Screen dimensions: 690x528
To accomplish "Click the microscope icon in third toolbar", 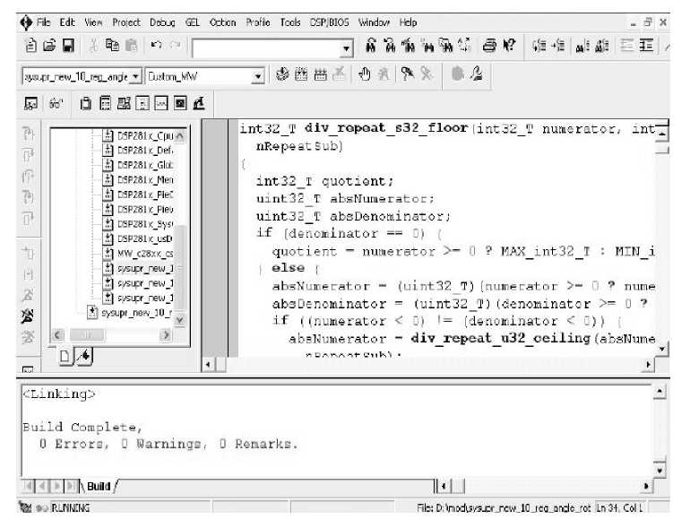I will click(199, 103).
